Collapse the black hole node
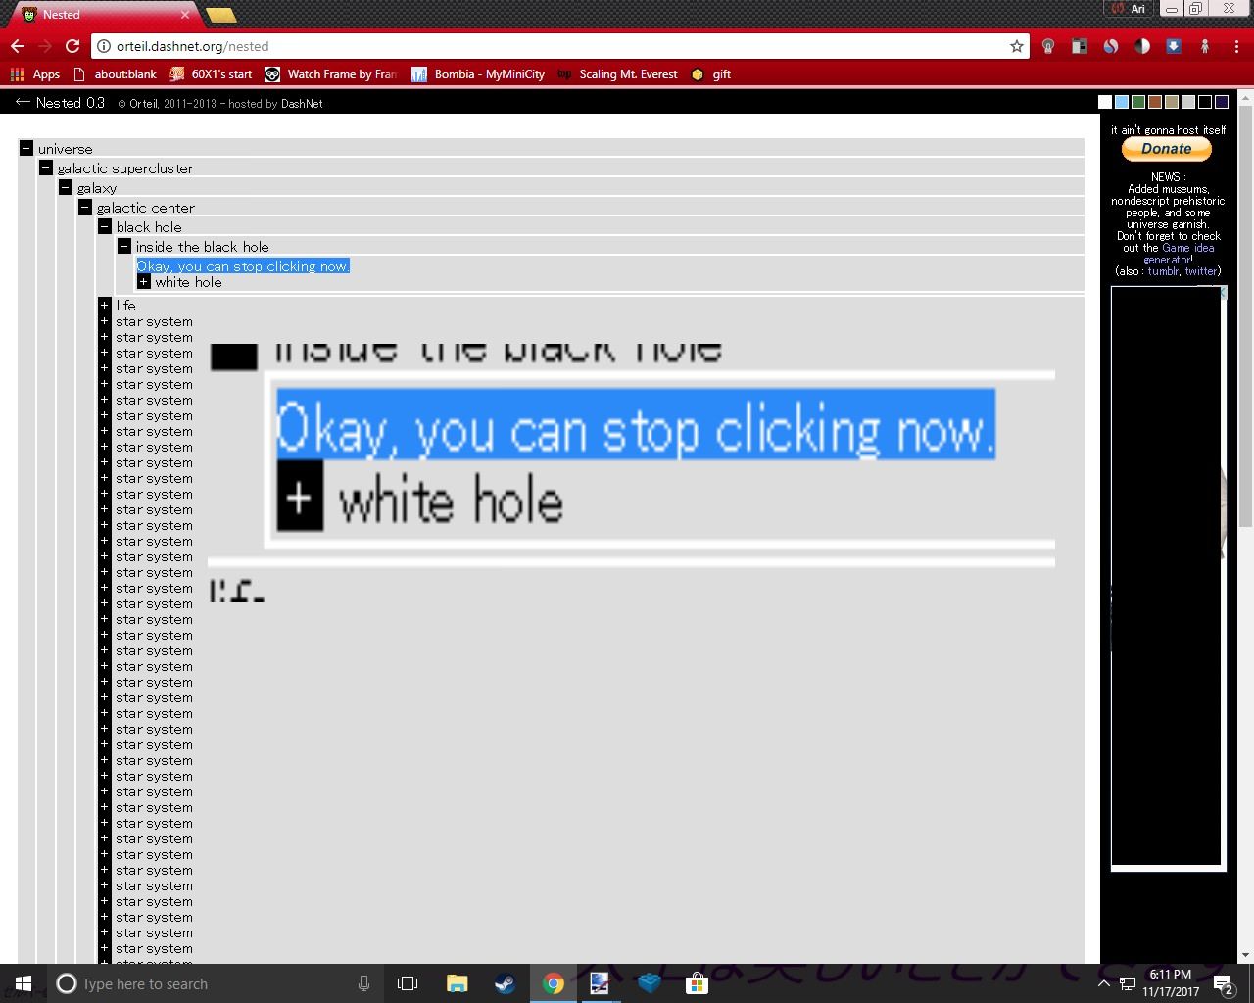The height and width of the screenshot is (1003, 1254). 105,227
